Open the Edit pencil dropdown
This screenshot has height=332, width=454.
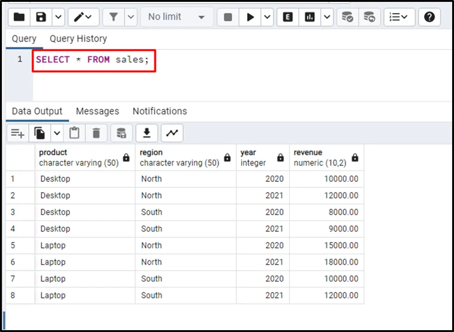point(83,17)
